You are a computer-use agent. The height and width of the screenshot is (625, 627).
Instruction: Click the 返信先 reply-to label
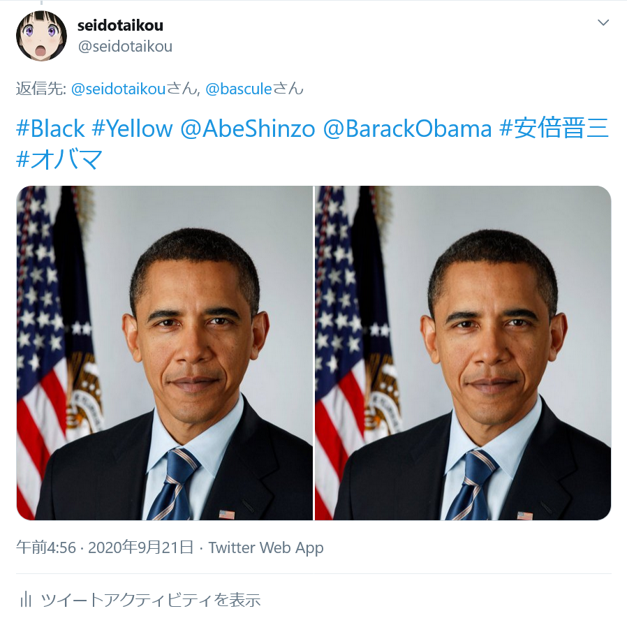click(40, 89)
